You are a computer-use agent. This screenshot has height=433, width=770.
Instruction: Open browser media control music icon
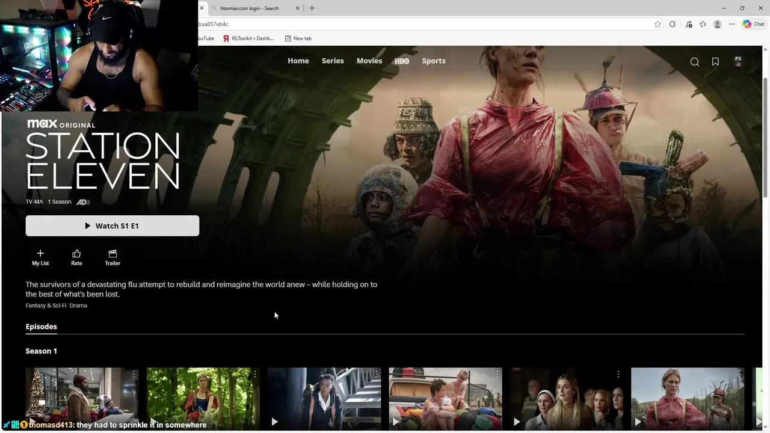(x=688, y=24)
